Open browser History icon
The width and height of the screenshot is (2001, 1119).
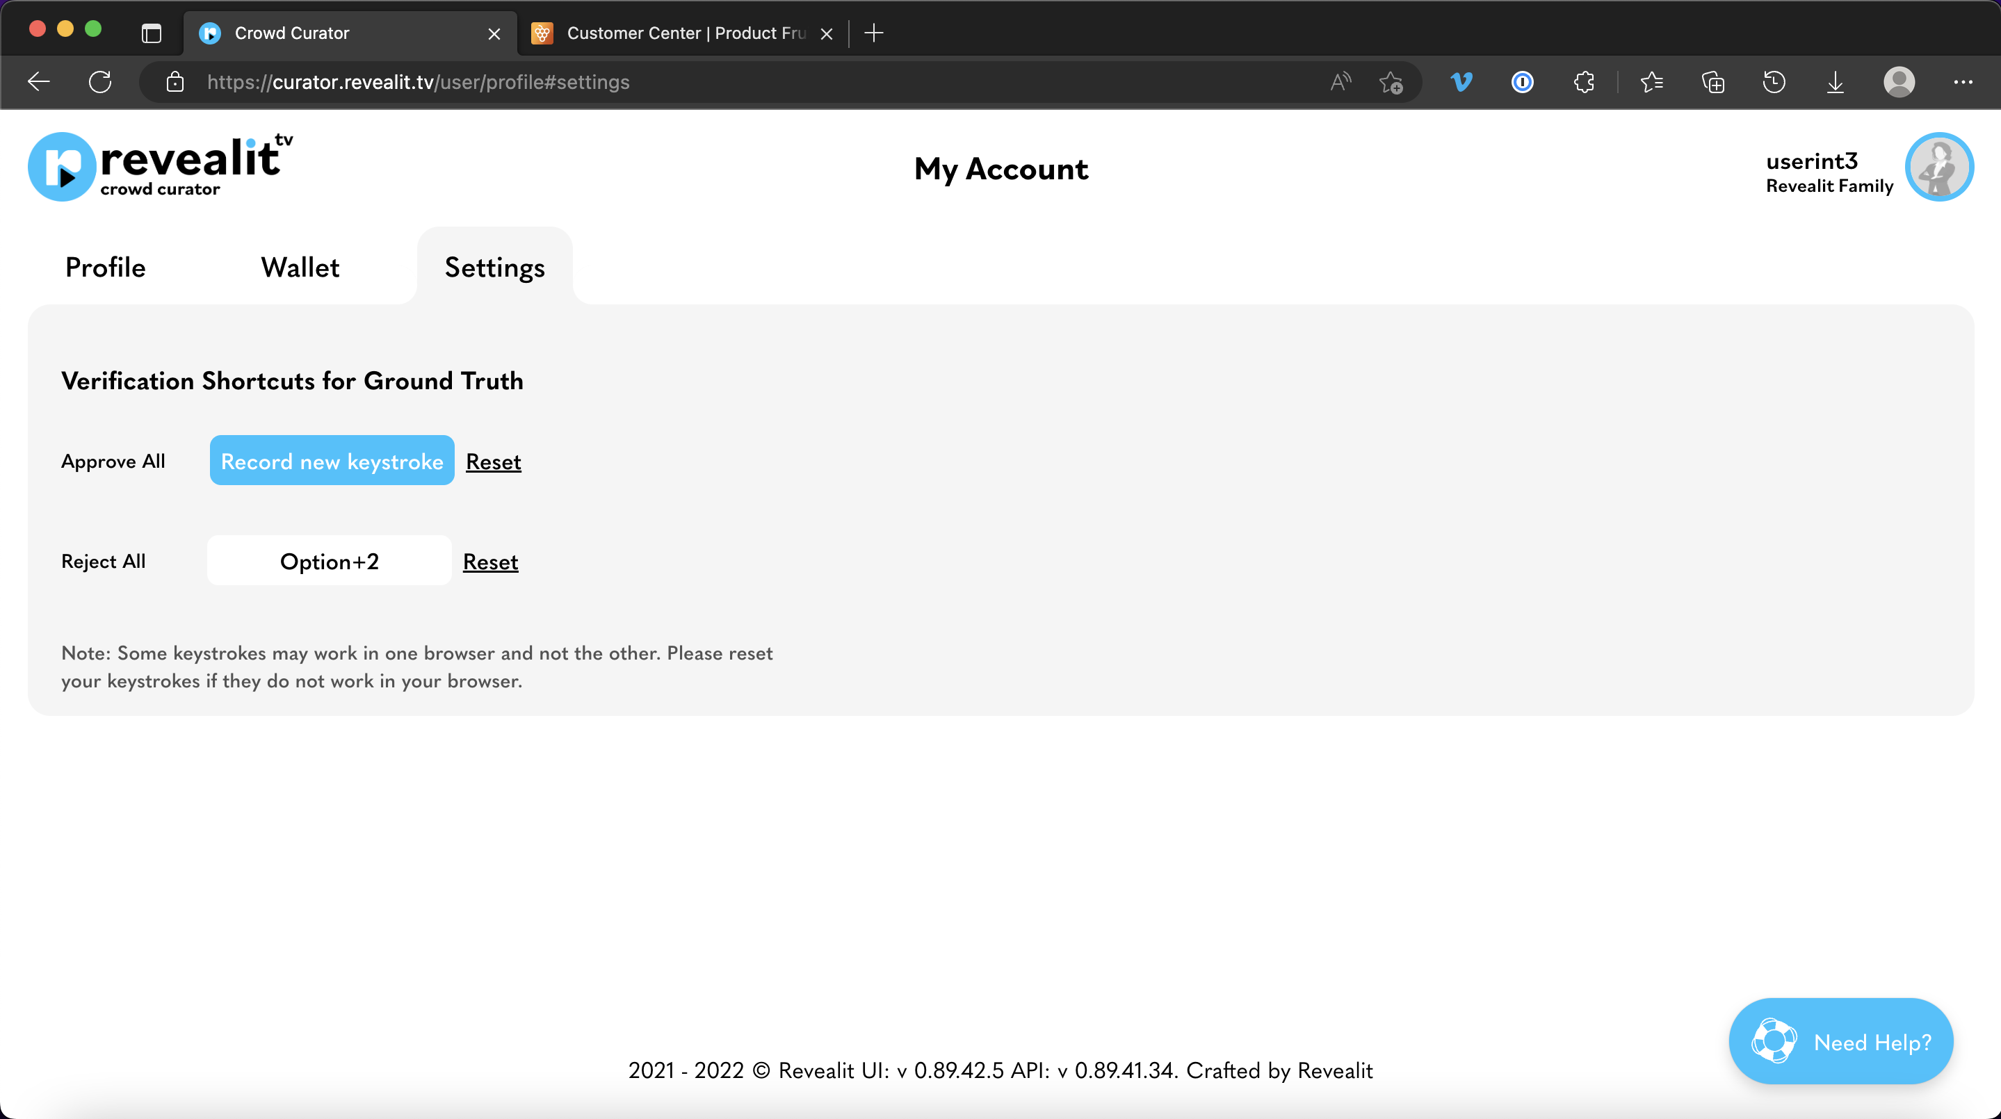pos(1774,81)
